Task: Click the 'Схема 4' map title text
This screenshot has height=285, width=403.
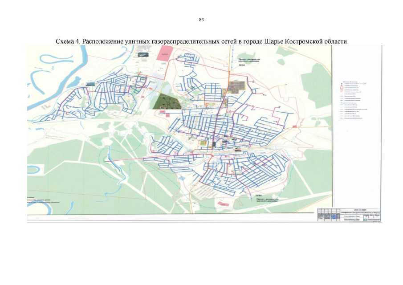Action: [201, 41]
